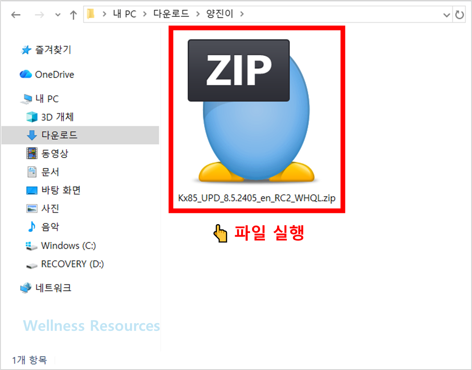This screenshot has width=472, height=370.
Task: Open the 음악 folder
Action: pos(50,227)
